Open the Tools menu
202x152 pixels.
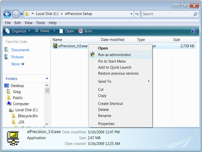41,23
